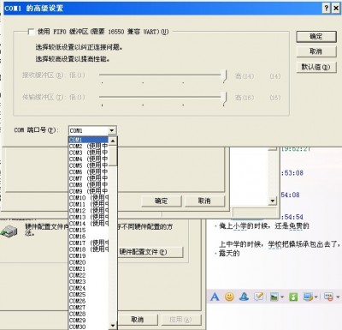
Task: Select COM28 in the port list
Action: coord(89,314)
